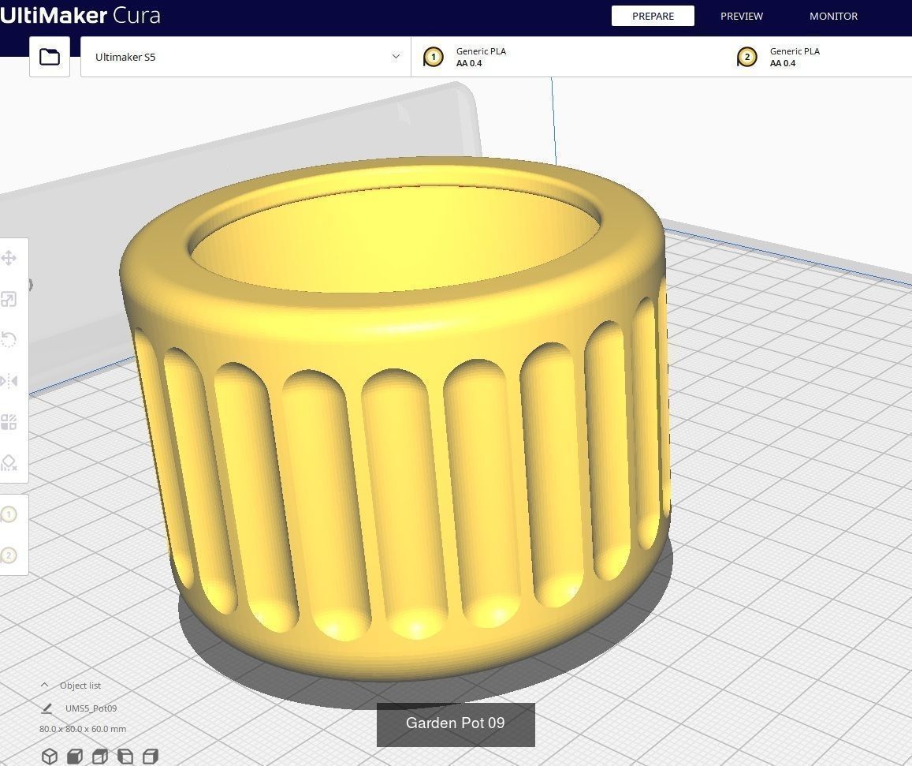Click extruder 1 Generic PLA icon
The height and width of the screenshot is (766, 912).
point(433,57)
